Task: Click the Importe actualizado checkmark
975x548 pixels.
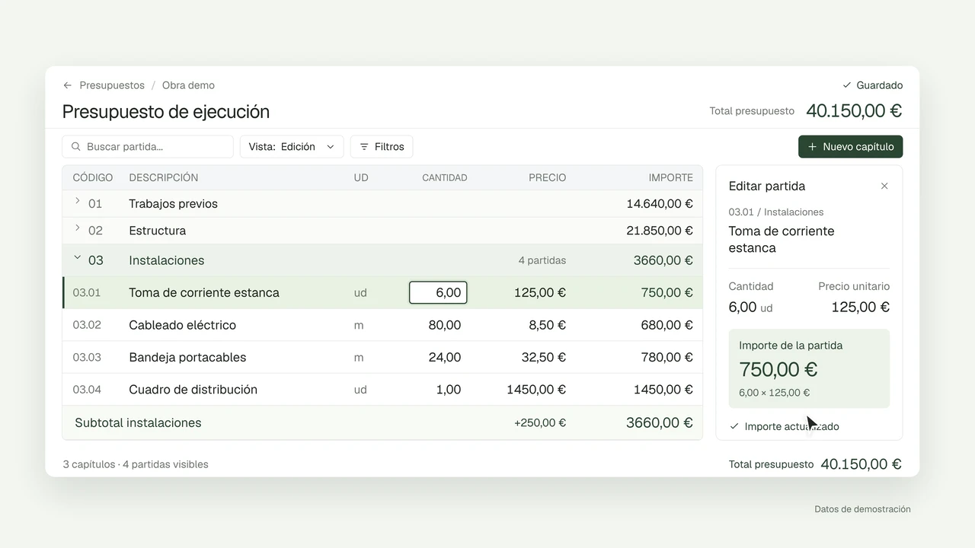Action: (x=734, y=426)
